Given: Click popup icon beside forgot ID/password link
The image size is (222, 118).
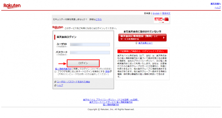Looking at the screenshot, I should click(x=55, y=82).
